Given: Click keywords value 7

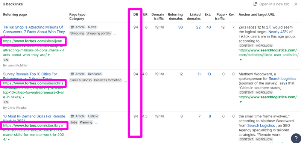Looking at the screenshot, I should (x=233, y=27).
